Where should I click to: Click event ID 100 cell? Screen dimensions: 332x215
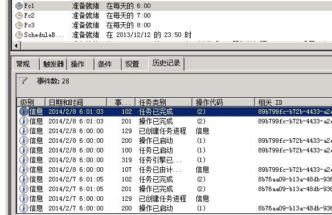coord(126,150)
